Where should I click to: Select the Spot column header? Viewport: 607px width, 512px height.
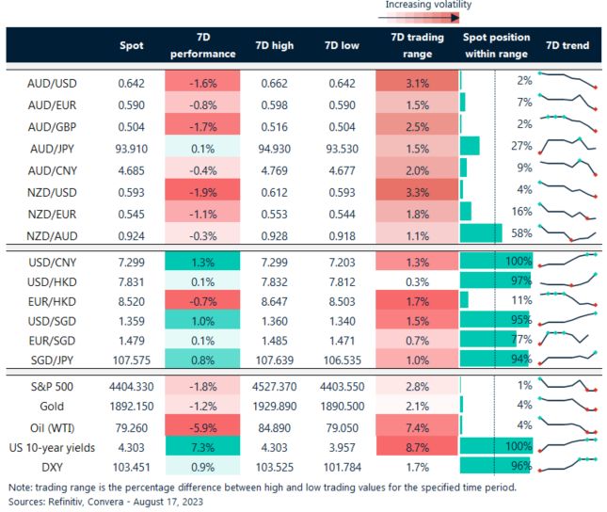pos(132,45)
